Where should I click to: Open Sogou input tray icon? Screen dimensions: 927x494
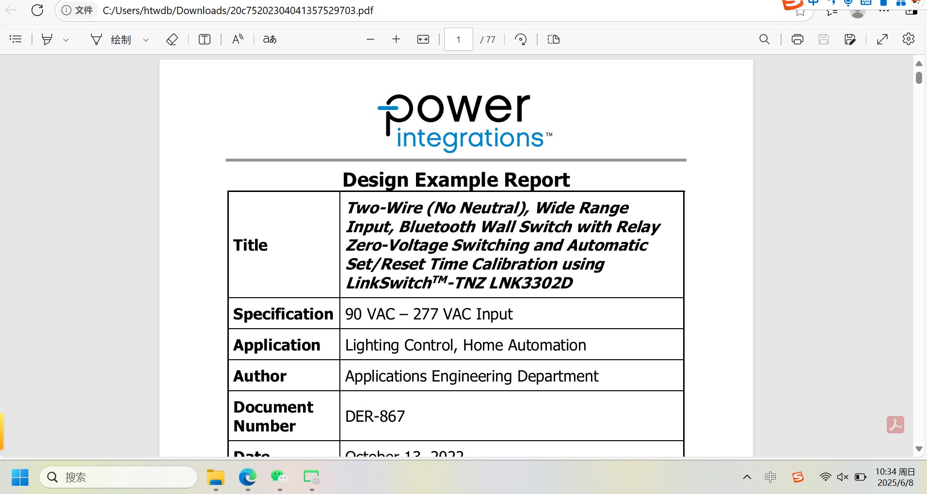[798, 477]
